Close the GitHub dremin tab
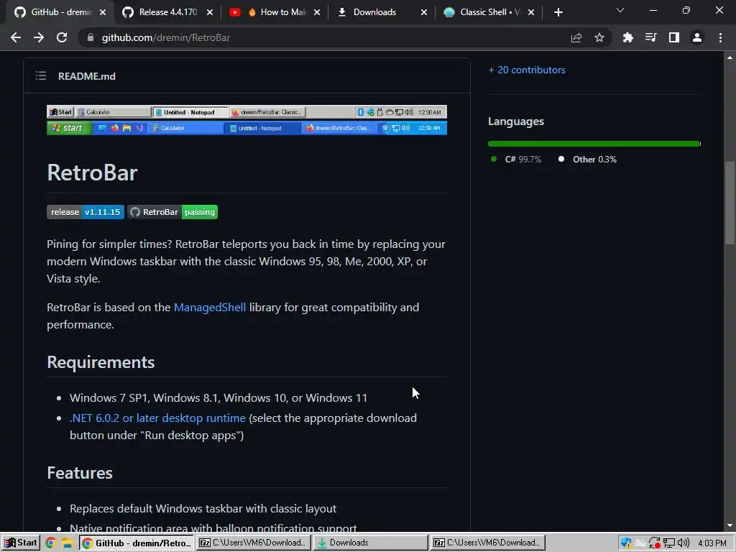This screenshot has height=552, width=736. tap(103, 13)
